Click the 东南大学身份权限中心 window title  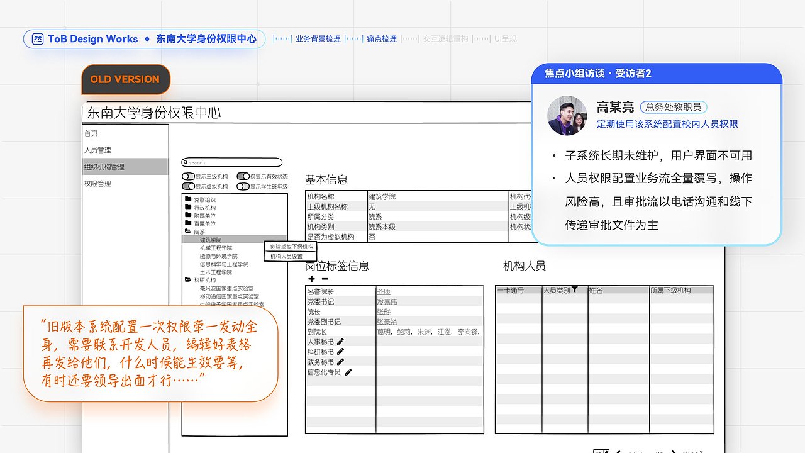154,113
